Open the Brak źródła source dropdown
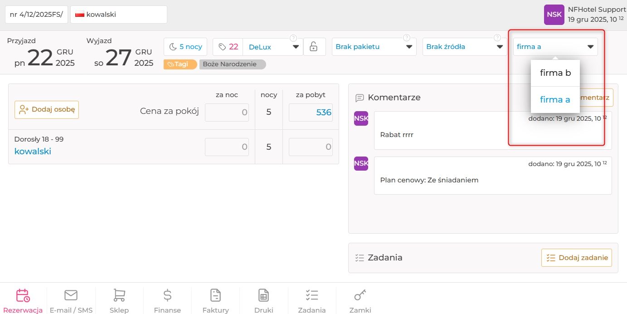The width and height of the screenshot is (627, 314). point(465,47)
